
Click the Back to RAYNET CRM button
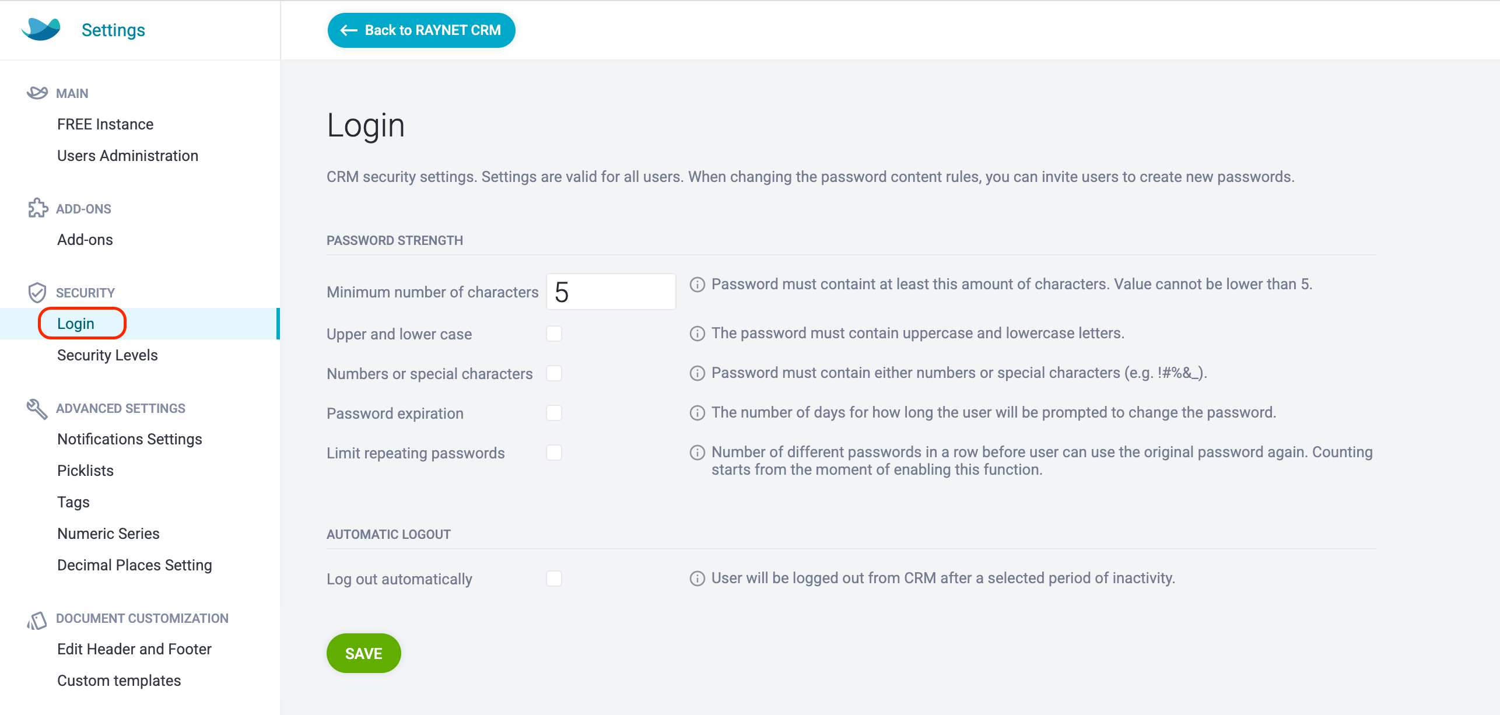point(421,30)
